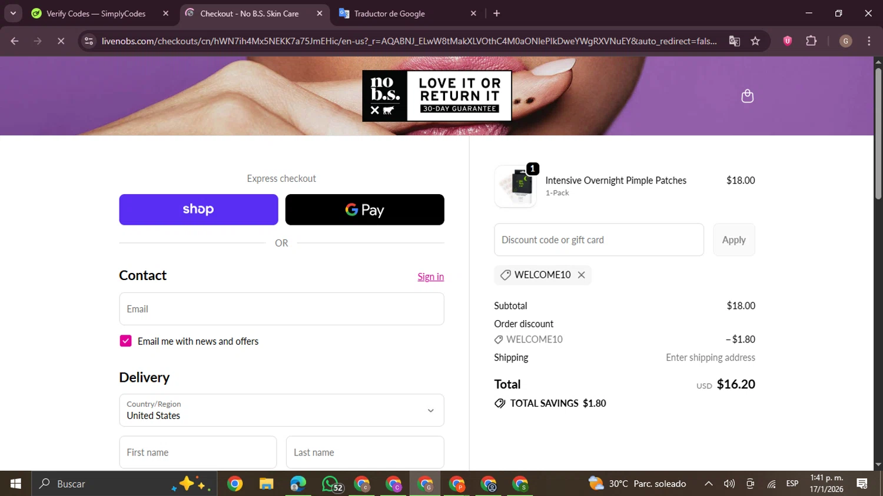883x496 pixels.
Task: Open File Explorer from taskbar
Action: point(267,484)
